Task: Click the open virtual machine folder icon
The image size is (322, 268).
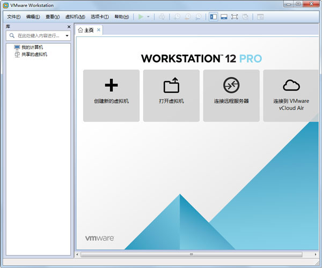Action: pos(171,85)
